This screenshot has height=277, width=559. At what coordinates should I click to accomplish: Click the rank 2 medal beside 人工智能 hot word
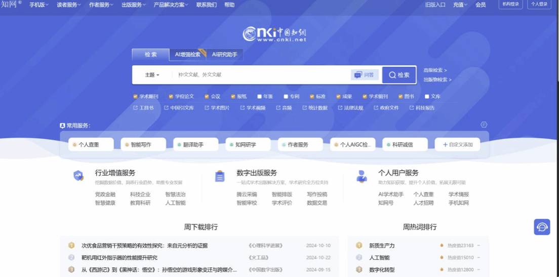(x=359, y=257)
